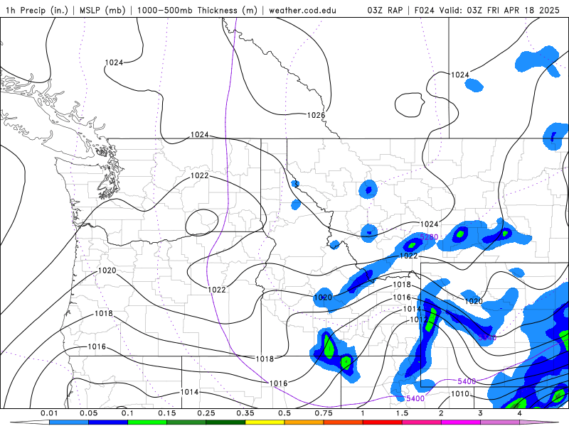Click the 0.35 value on the precipitation scale
The image size is (569, 426).
tap(245, 413)
